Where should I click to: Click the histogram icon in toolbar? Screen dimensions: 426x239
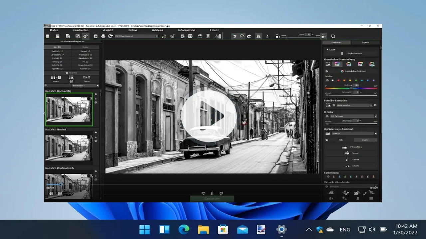click(218, 36)
